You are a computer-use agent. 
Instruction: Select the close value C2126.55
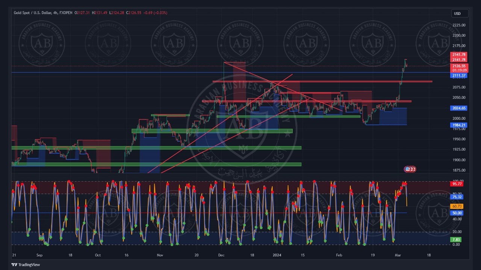(x=134, y=13)
